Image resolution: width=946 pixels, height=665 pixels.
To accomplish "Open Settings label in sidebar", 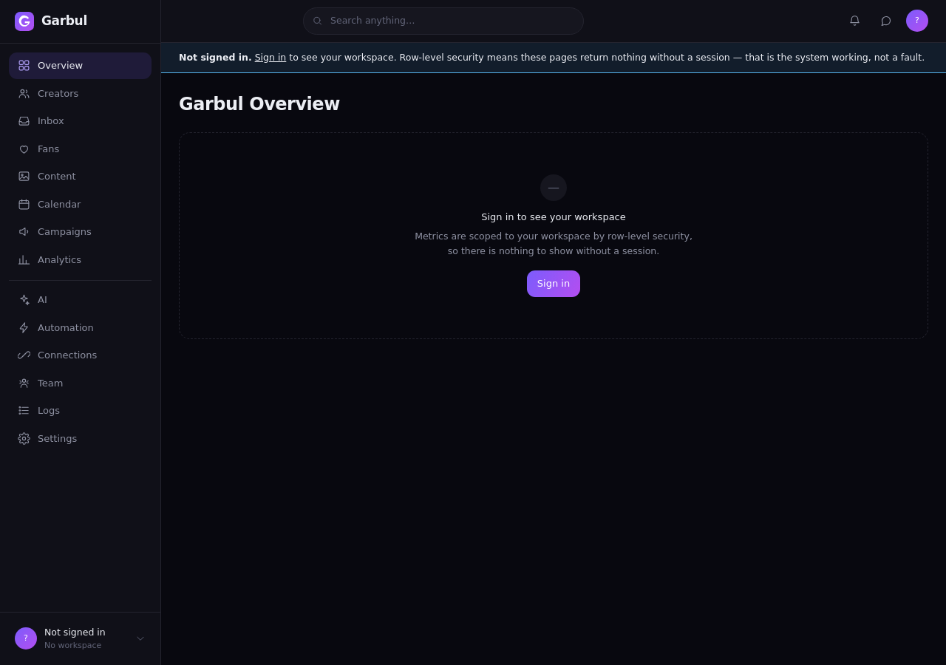I will [57, 439].
